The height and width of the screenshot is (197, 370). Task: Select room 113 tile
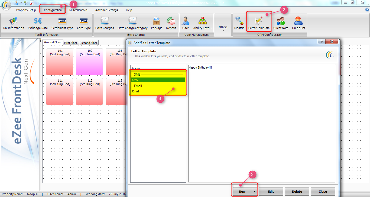pos(116,92)
